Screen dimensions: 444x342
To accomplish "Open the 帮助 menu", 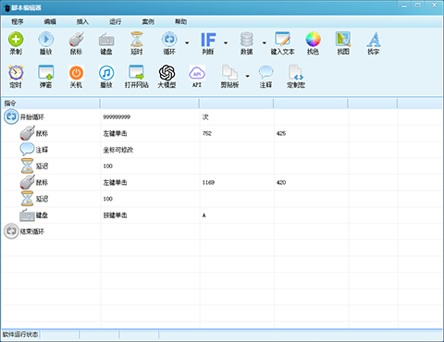I will [x=180, y=21].
